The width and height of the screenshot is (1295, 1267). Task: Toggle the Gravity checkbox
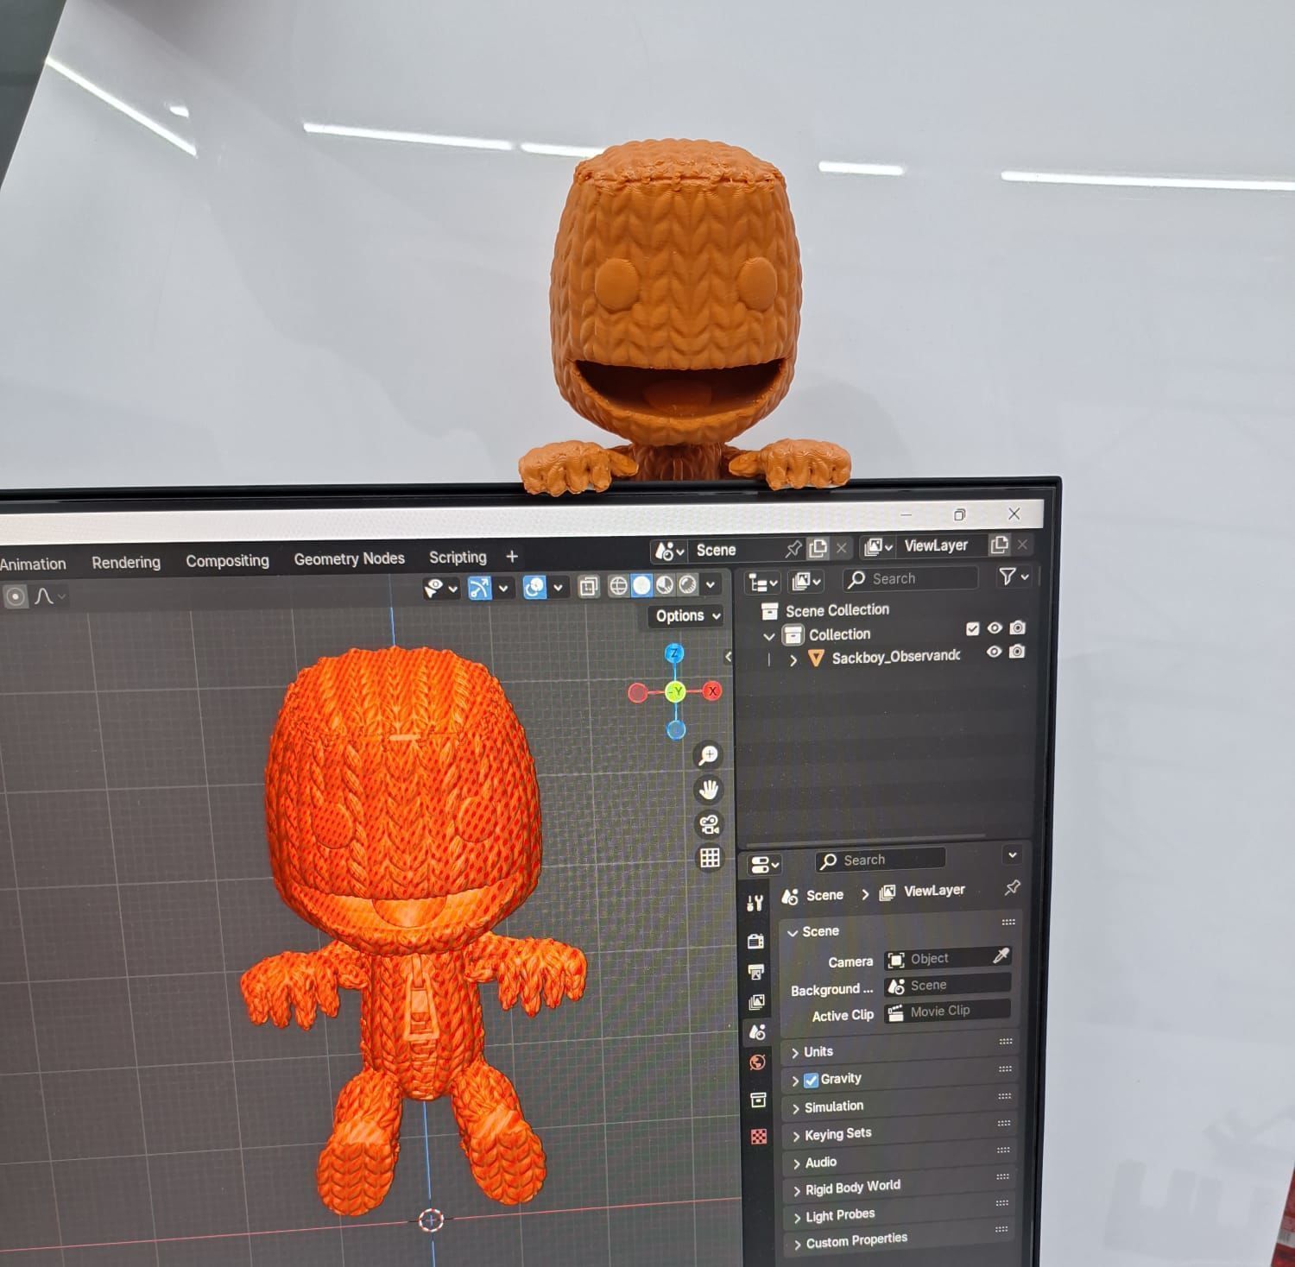tap(811, 1080)
